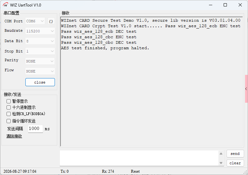Viewport: 248px width, 175px height.
Task: Click the WIZ logo in title bar
Action: click(x=6, y=5)
